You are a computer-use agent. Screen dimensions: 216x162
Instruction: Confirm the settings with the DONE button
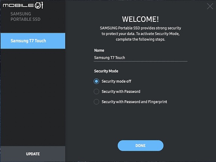pos(141,145)
